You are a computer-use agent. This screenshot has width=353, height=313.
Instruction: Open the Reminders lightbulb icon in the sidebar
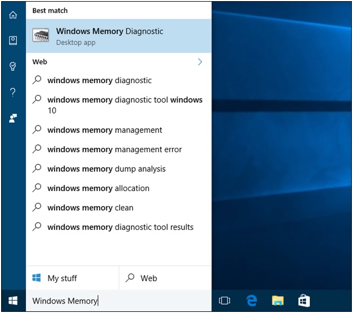(x=13, y=66)
